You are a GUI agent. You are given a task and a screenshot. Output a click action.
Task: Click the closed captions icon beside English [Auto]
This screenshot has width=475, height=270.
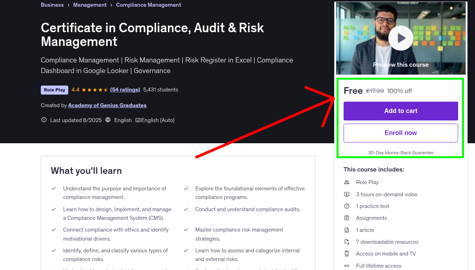pos(140,120)
